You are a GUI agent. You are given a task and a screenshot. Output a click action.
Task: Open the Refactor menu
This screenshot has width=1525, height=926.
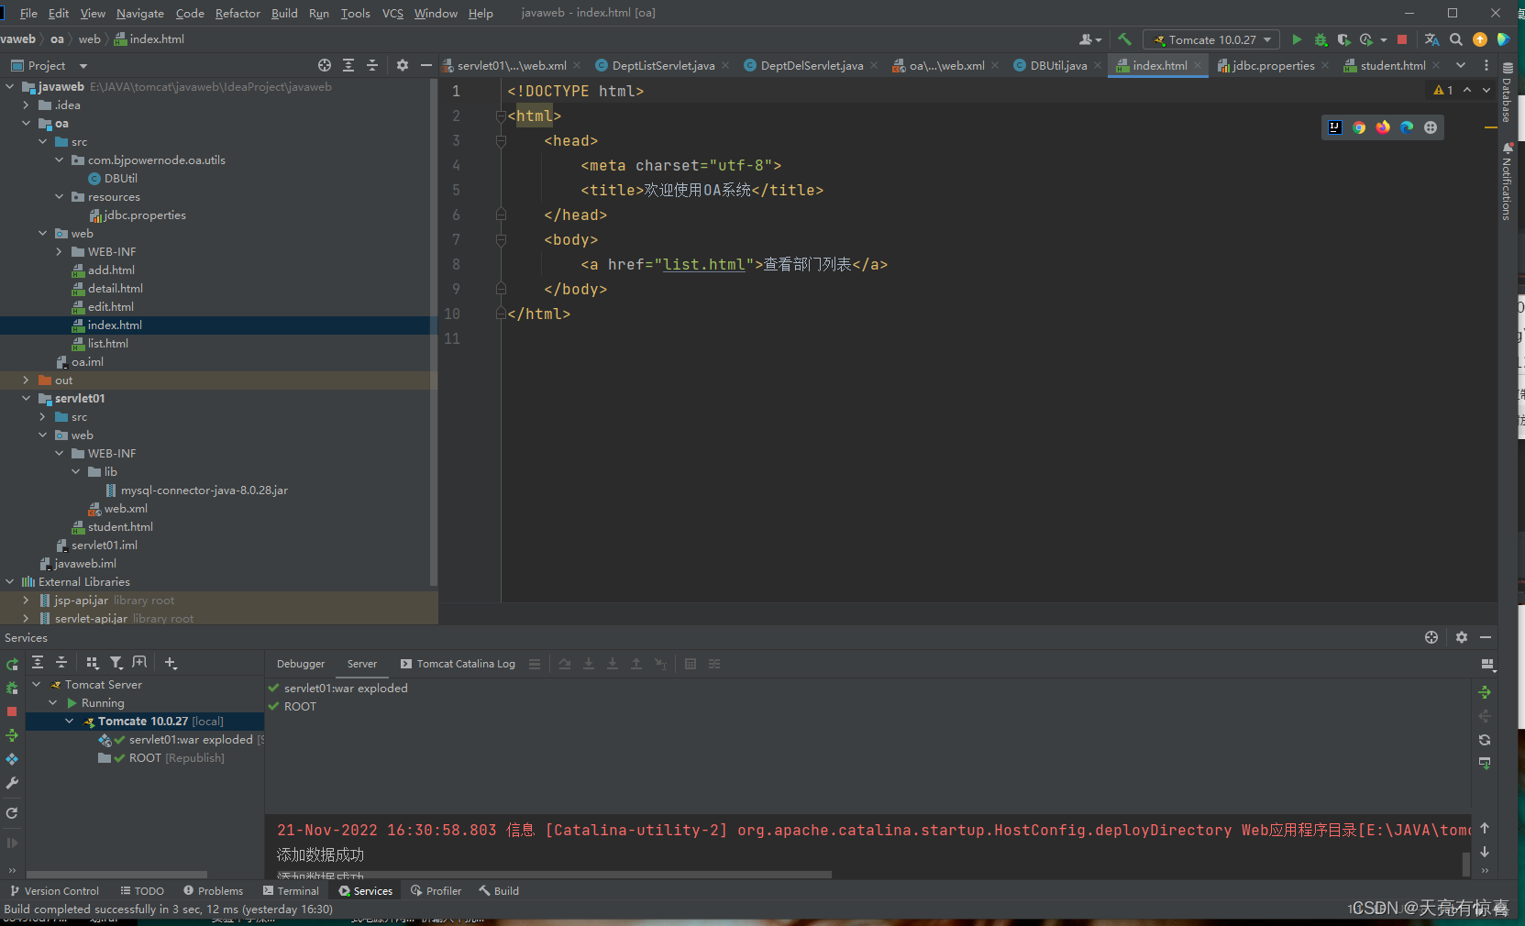click(238, 13)
